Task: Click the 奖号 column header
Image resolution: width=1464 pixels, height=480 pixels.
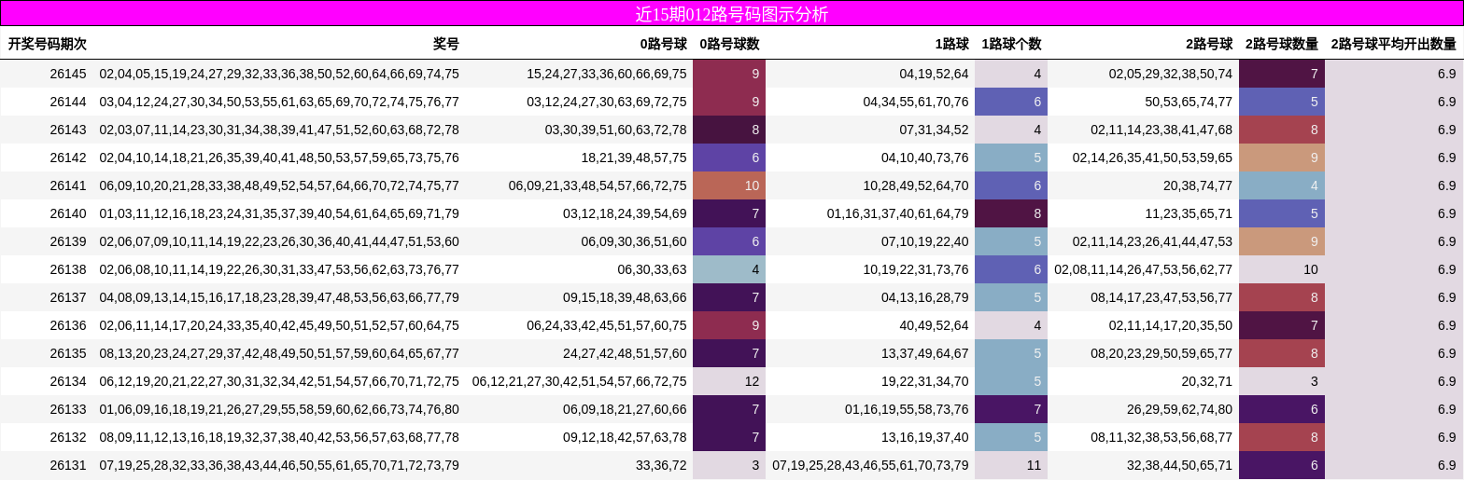Action: (446, 44)
